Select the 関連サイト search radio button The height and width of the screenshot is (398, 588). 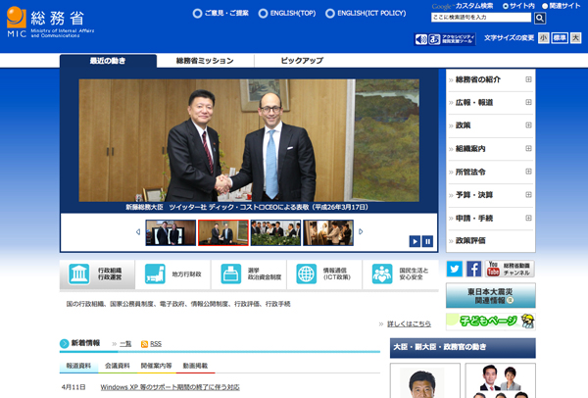pos(545,6)
